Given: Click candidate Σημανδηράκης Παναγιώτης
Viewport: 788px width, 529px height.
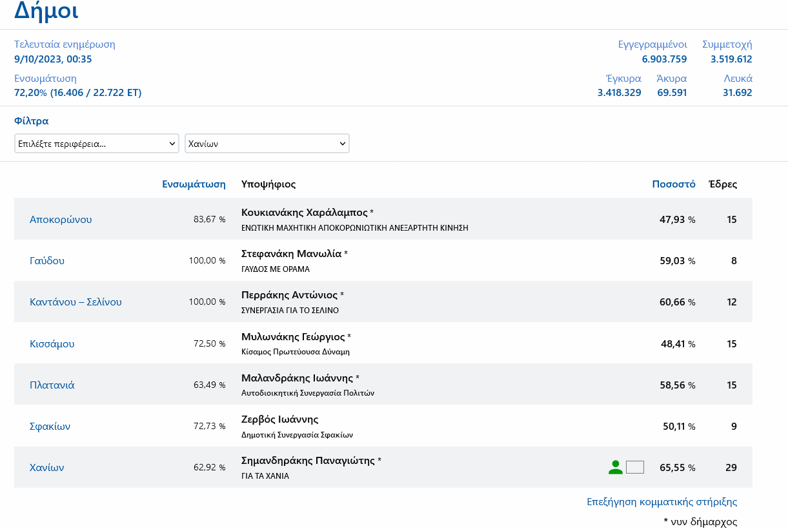Looking at the screenshot, I should [308, 461].
